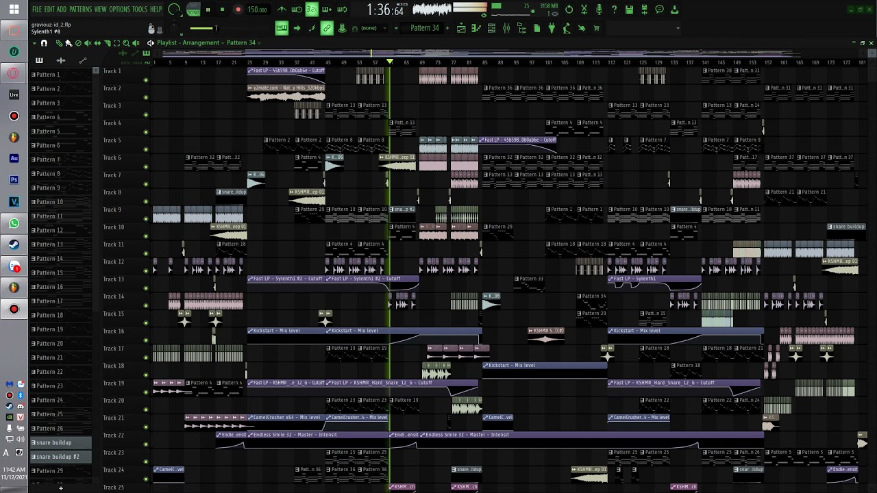Image resolution: width=877 pixels, height=493 pixels.
Task: Toggle Pattern/Song mode switch
Action: click(194, 10)
